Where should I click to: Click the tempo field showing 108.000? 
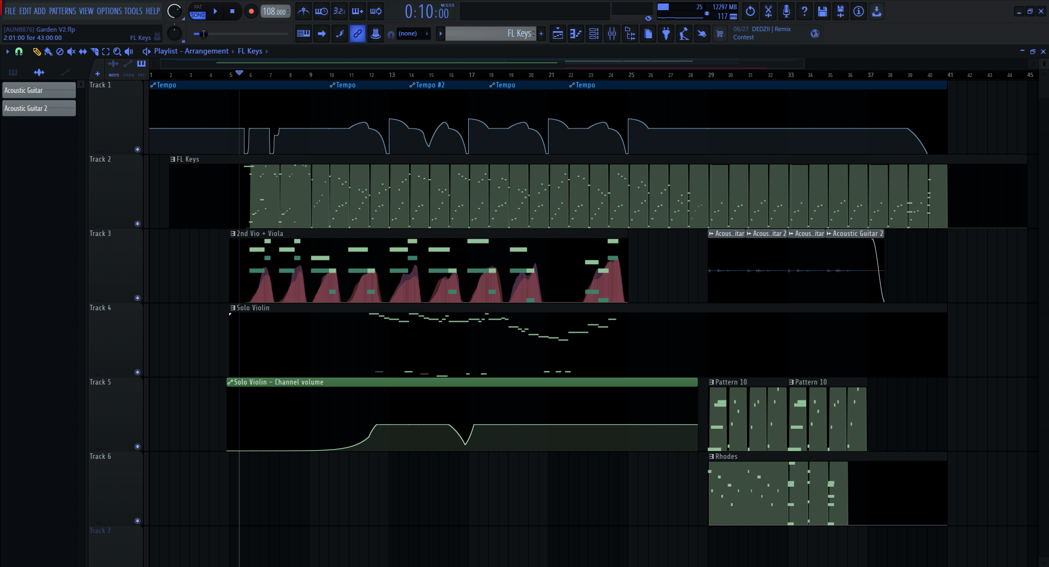(275, 11)
